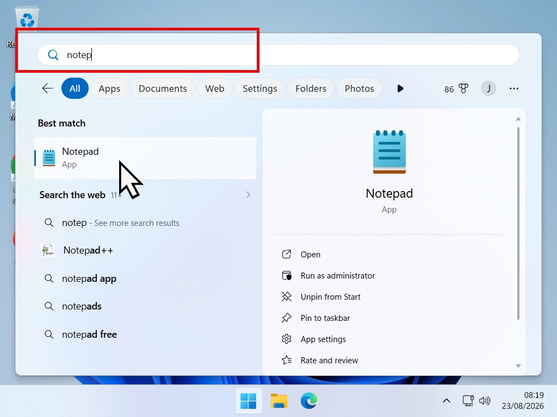Open the three-dot more options menu
This screenshot has width=557, height=417.
point(513,89)
